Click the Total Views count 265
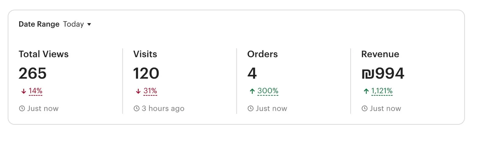480x143 pixels. 32,73
